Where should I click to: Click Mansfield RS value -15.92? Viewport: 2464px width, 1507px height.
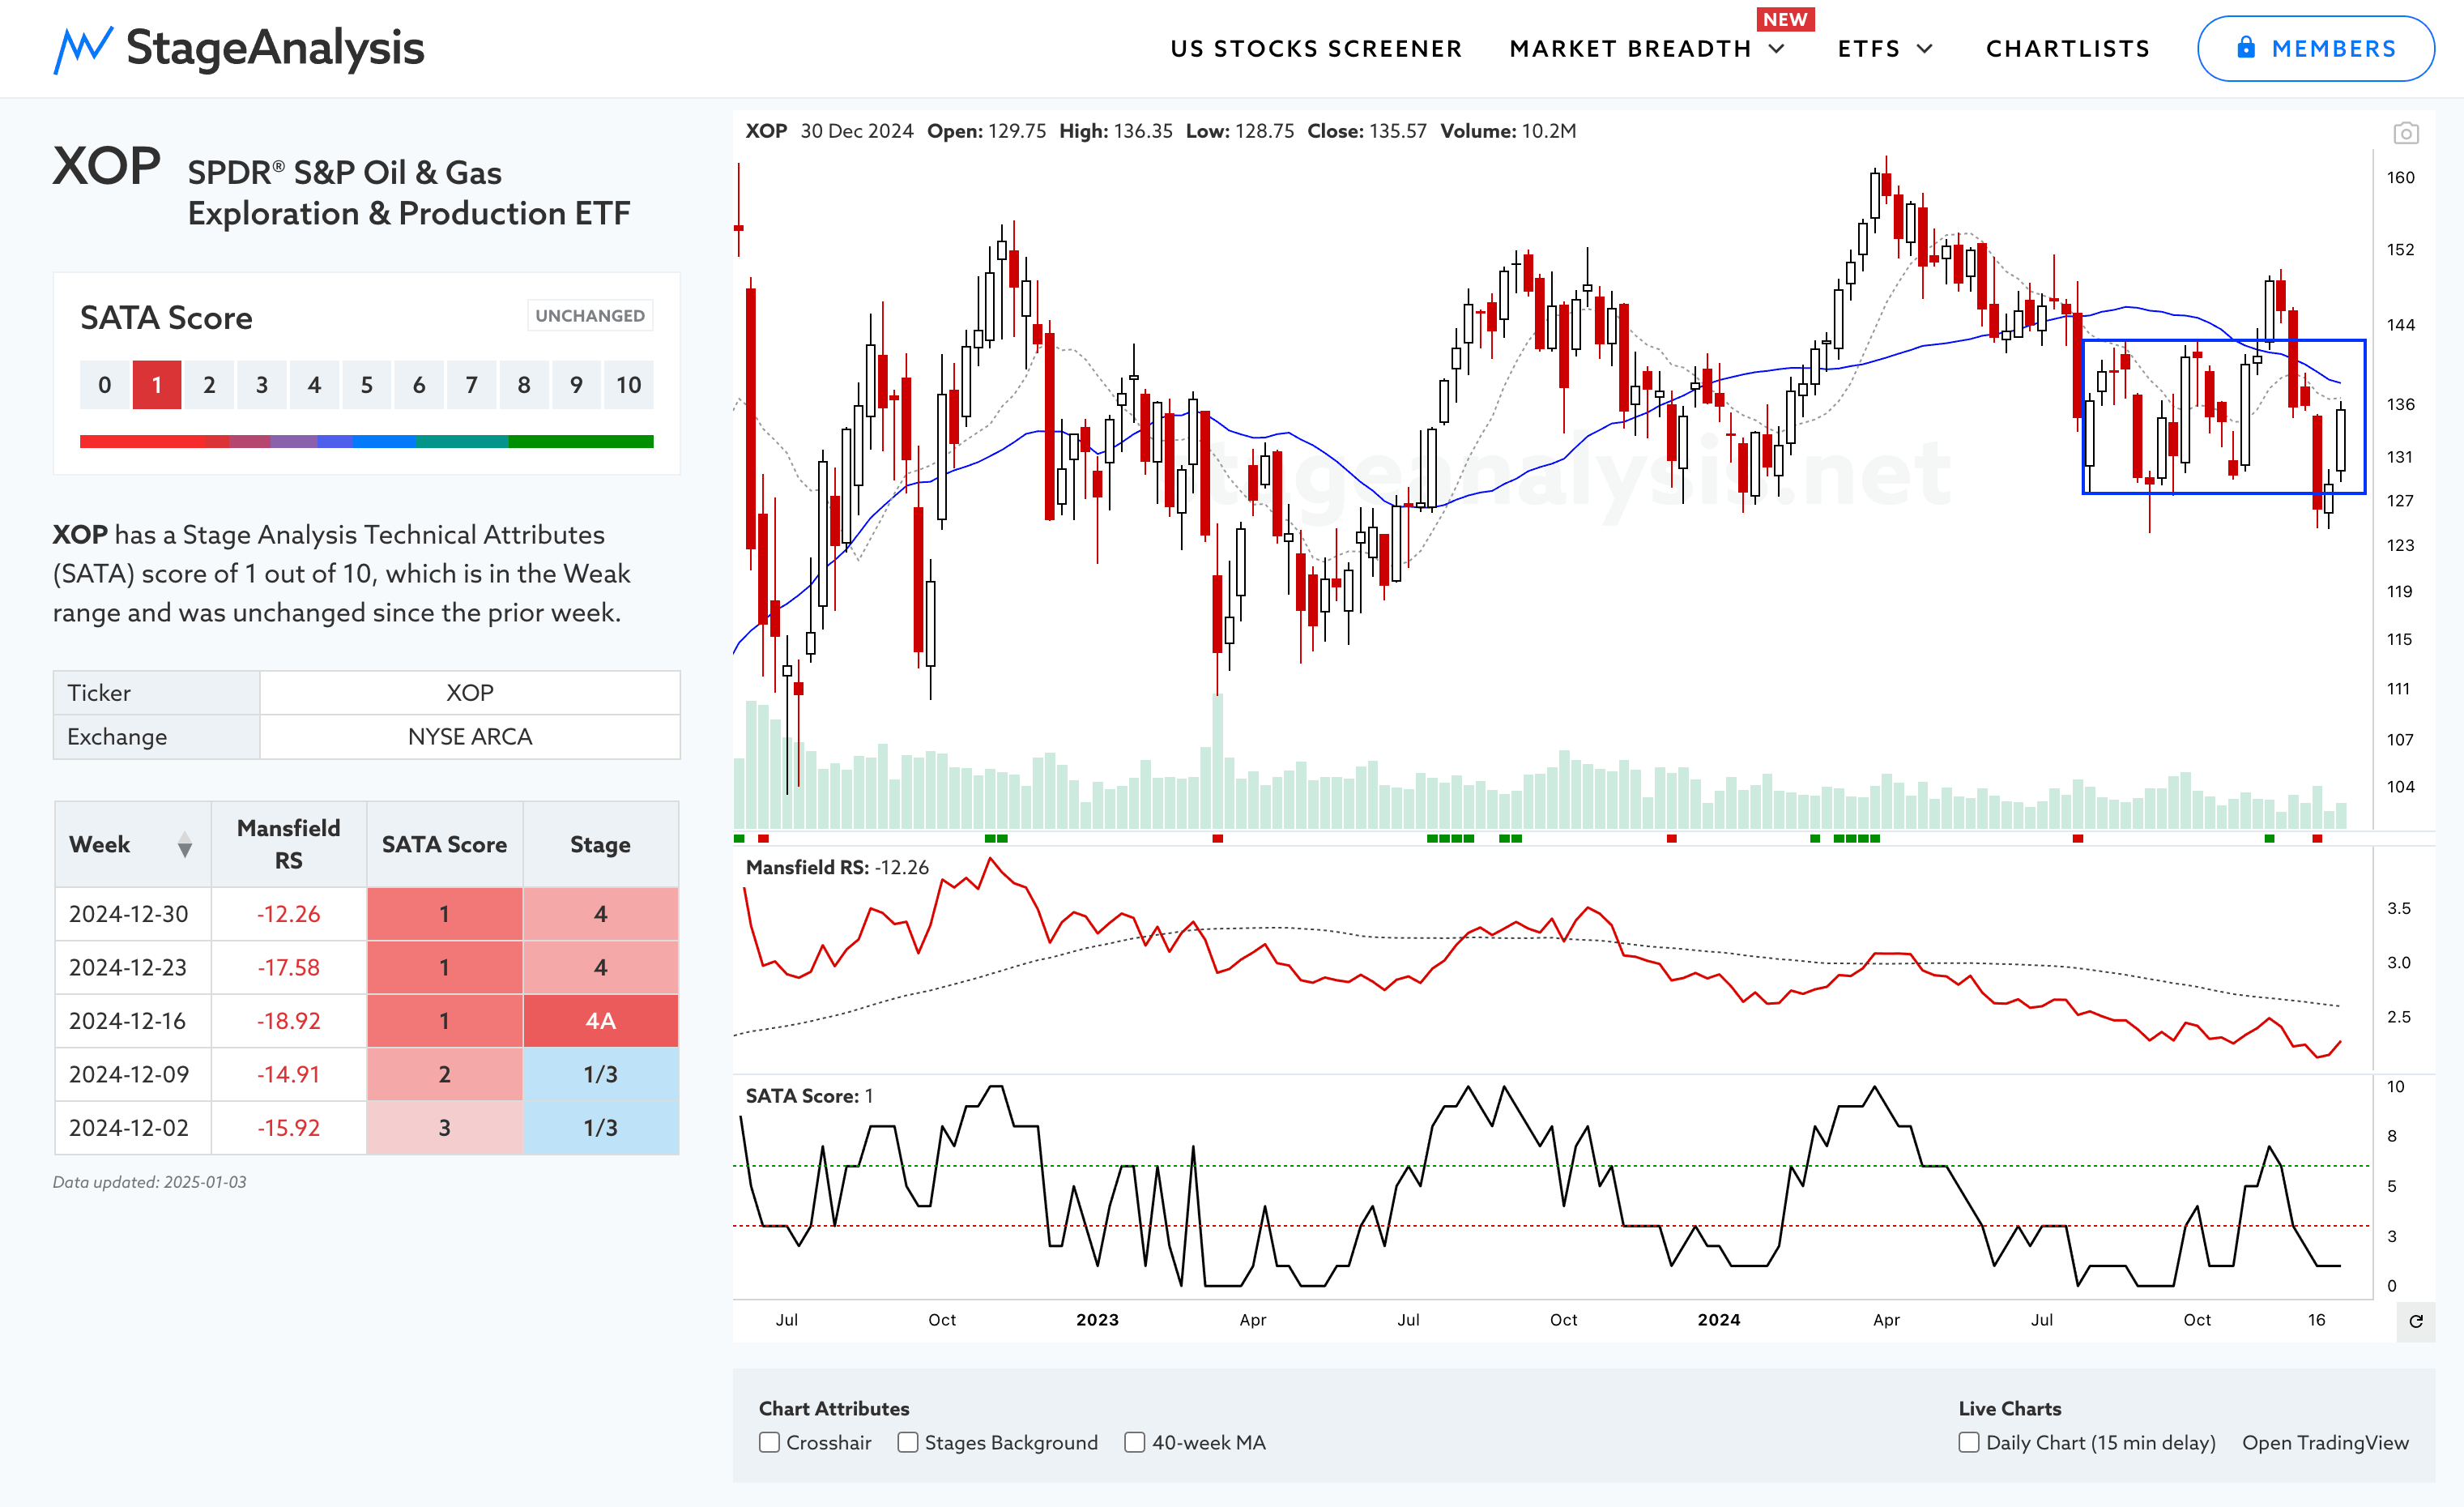point(288,1128)
